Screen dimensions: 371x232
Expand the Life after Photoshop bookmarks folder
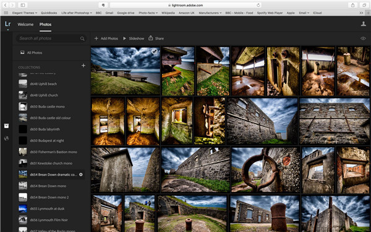(77, 13)
